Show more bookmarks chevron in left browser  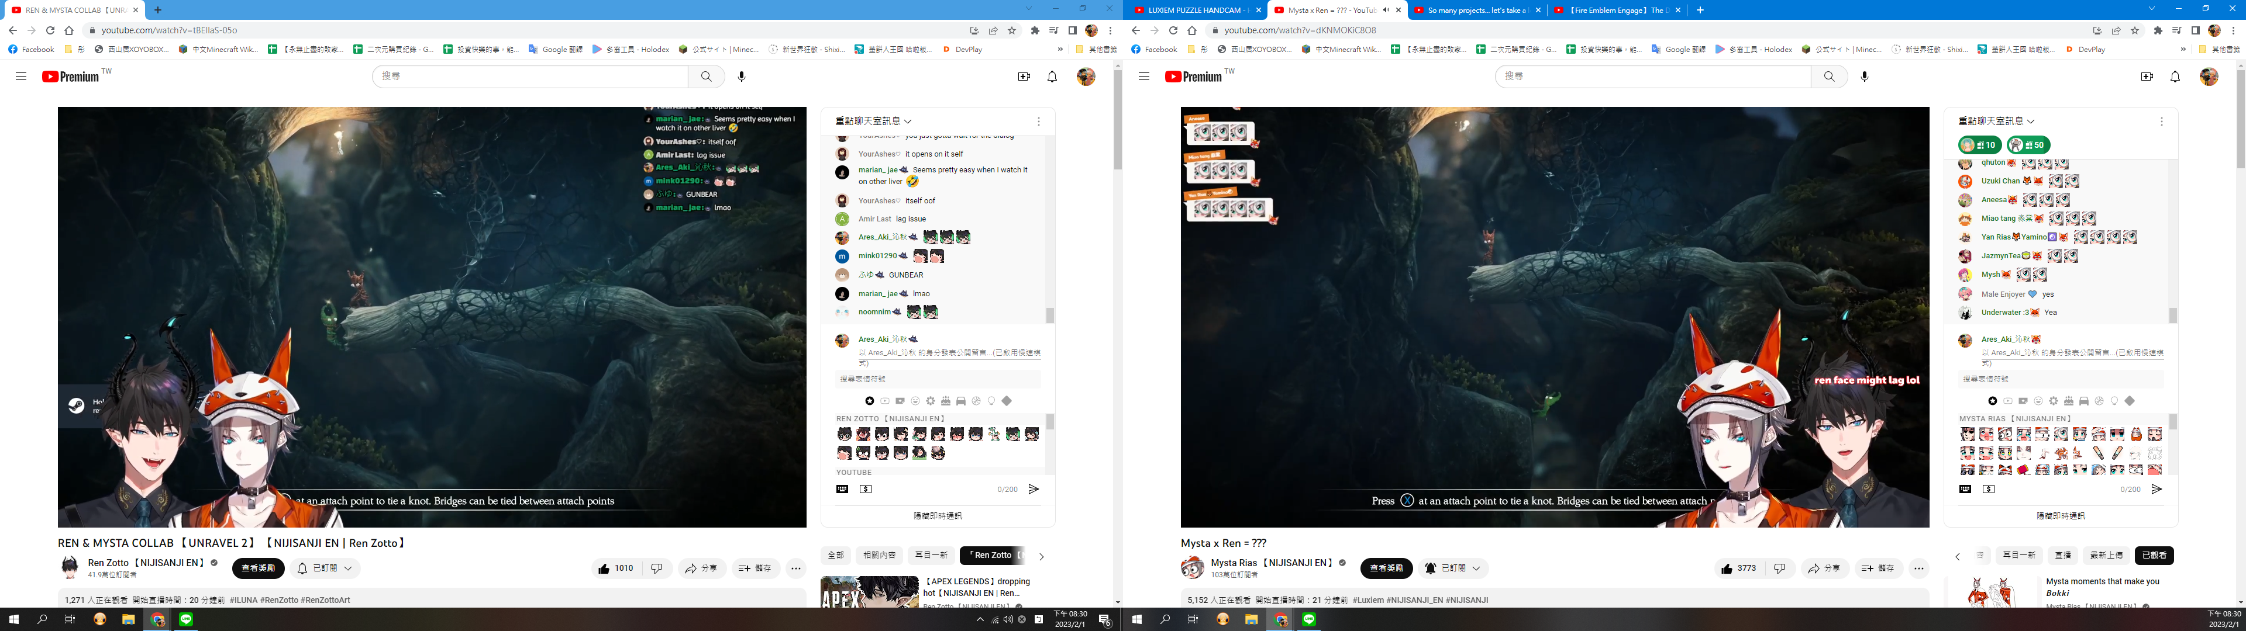[x=1060, y=50]
